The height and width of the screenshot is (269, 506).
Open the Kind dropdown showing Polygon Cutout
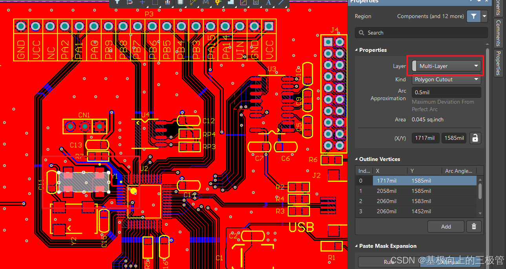(x=446, y=79)
